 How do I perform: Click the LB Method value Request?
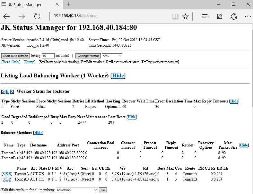click(91, 107)
